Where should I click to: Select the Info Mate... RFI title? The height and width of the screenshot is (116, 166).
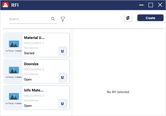[34, 90]
